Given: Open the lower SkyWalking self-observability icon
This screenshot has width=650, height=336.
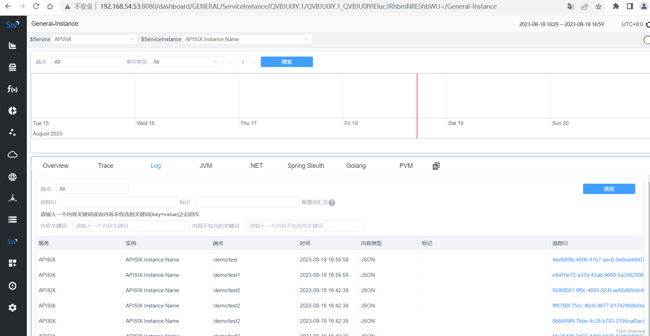Looking at the screenshot, I should [x=13, y=241].
